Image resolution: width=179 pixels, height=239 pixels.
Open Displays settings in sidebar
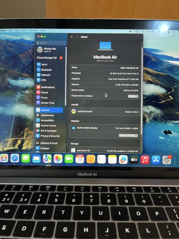(43, 148)
